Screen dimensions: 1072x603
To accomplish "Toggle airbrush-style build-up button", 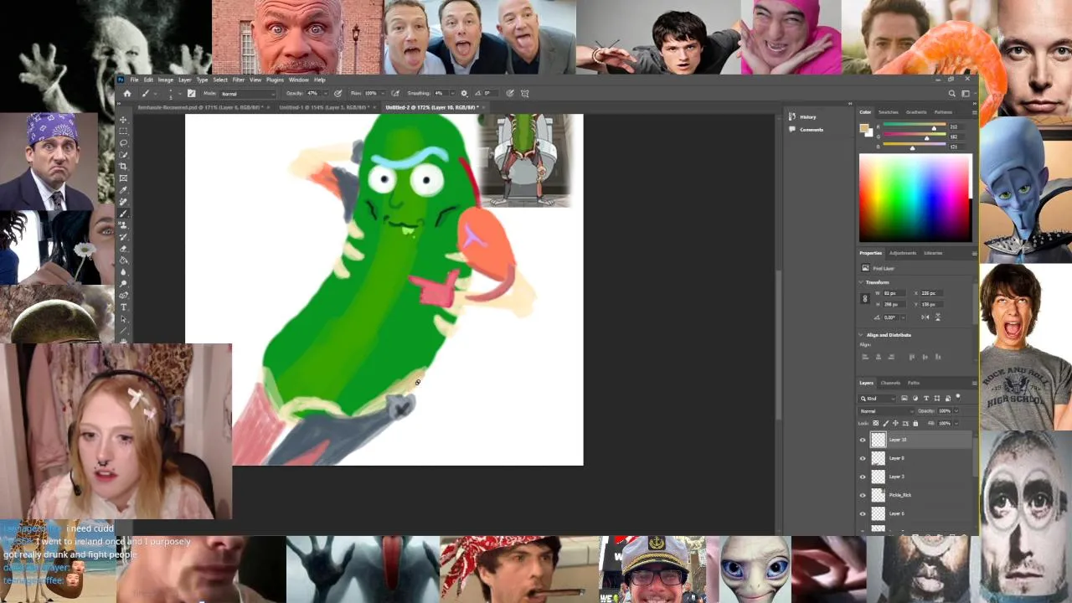I will coord(396,93).
